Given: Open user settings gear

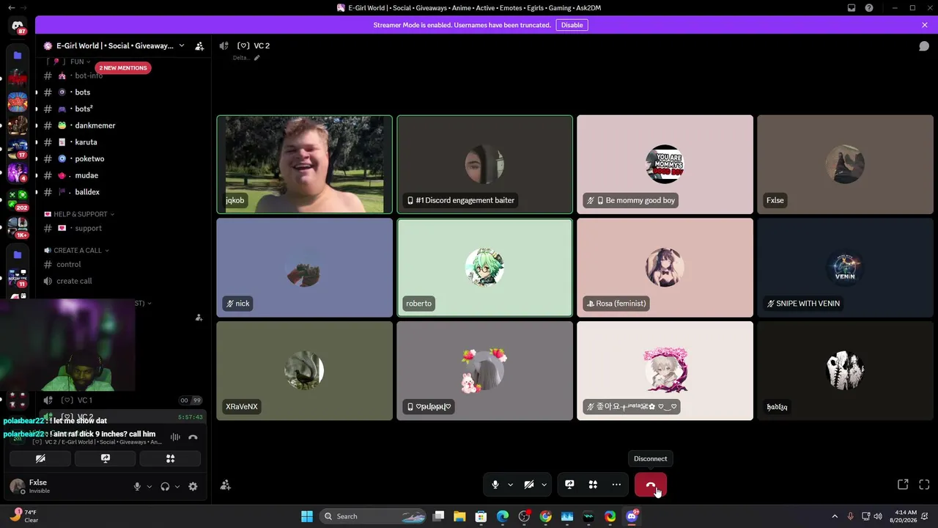Looking at the screenshot, I should pyautogui.click(x=193, y=486).
